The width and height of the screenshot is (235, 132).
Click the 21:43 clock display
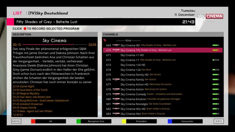pos(188,22)
